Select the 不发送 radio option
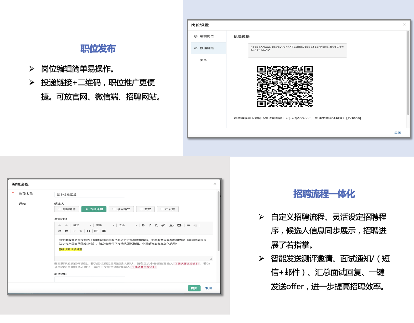Image resolution: width=414 pixels, height=323 pixels. click(168, 209)
